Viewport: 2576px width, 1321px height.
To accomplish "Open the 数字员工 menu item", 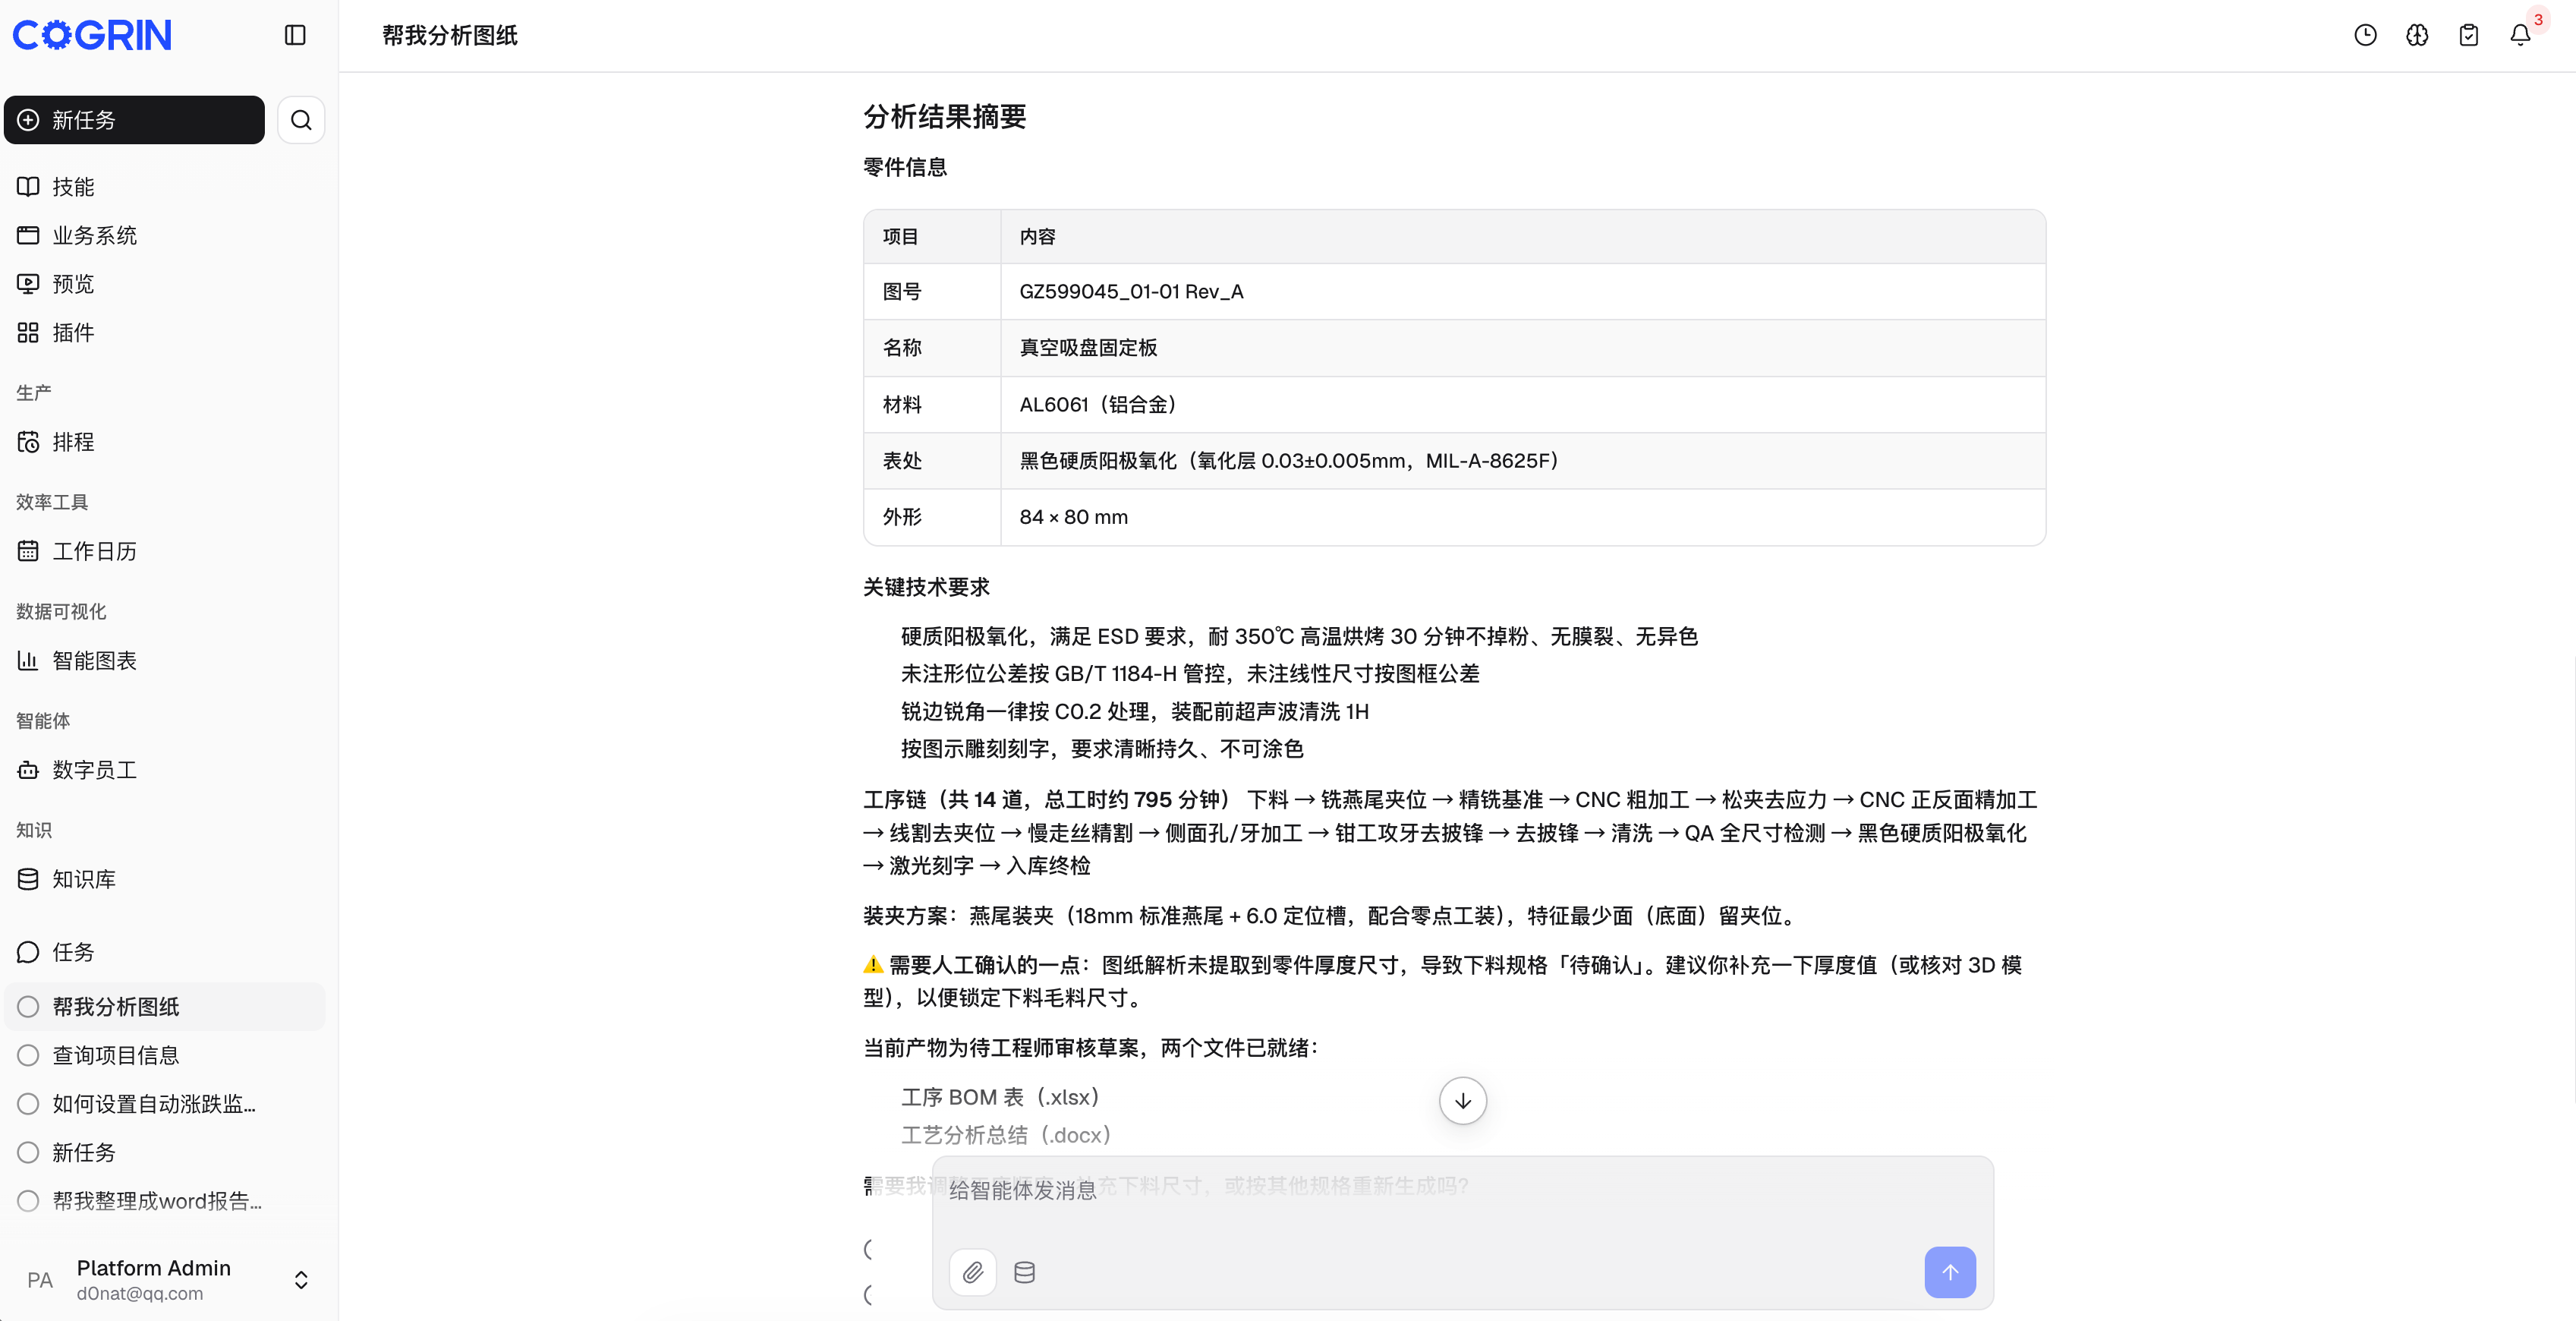I will [165, 770].
